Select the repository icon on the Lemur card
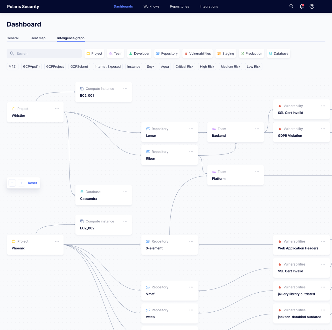The width and height of the screenshot is (332, 330). coord(148,129)
